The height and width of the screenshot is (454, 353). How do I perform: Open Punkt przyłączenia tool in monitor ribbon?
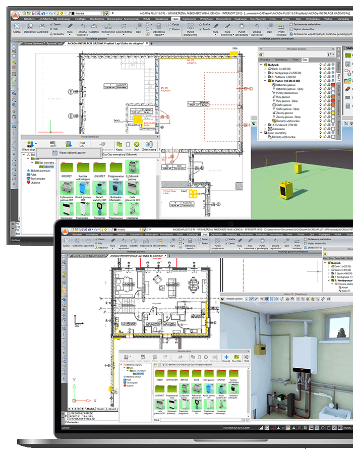pos(191,30)
